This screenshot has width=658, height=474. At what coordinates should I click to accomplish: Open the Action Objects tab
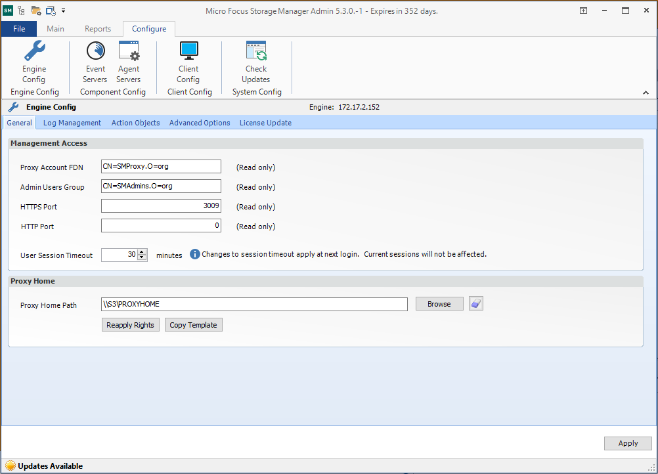click(x=135, y=123)
